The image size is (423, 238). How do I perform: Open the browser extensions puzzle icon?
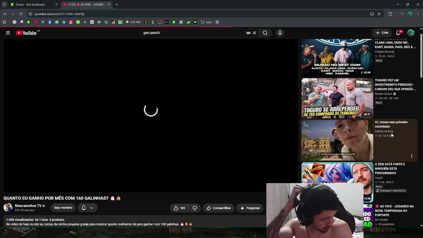point(390,14)
